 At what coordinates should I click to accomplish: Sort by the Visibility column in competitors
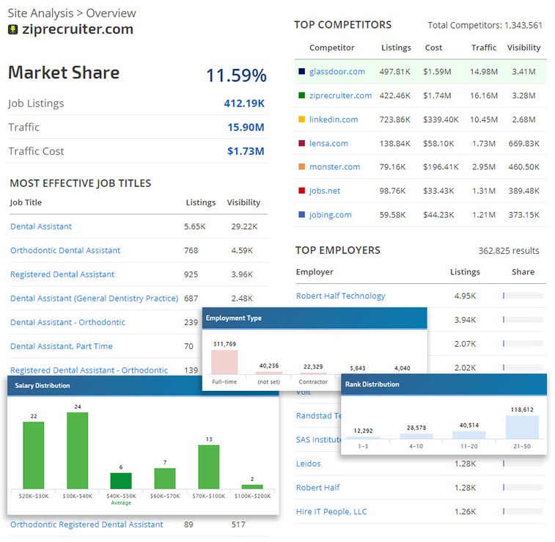(x=523, y=48)
